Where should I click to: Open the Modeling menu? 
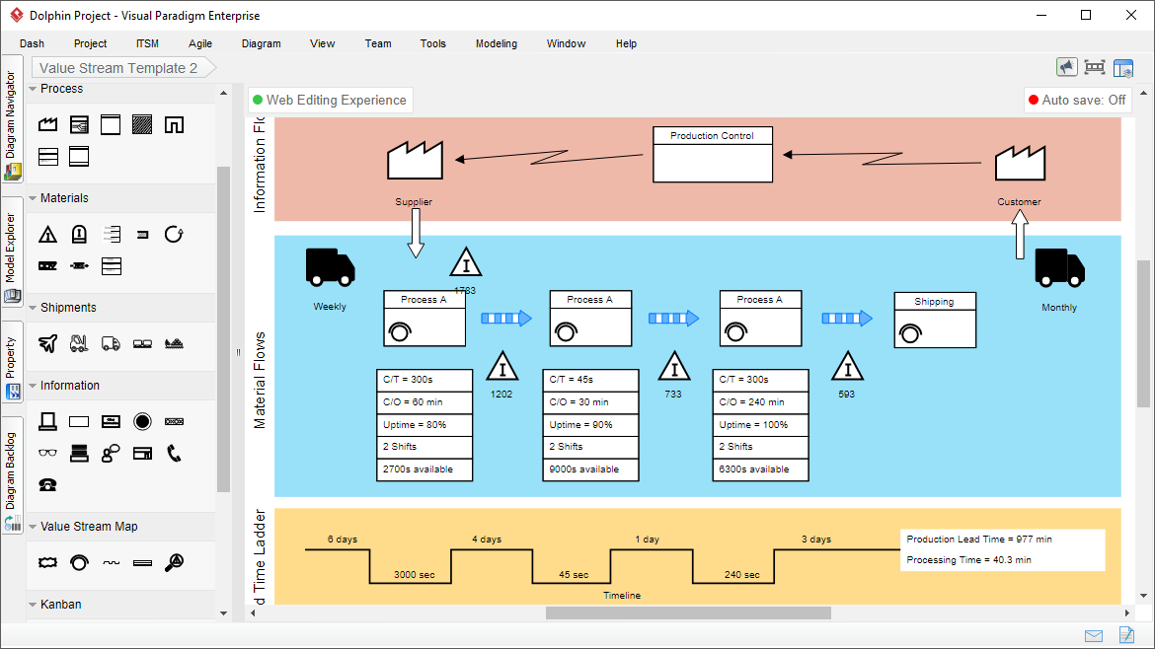point(496,43)
